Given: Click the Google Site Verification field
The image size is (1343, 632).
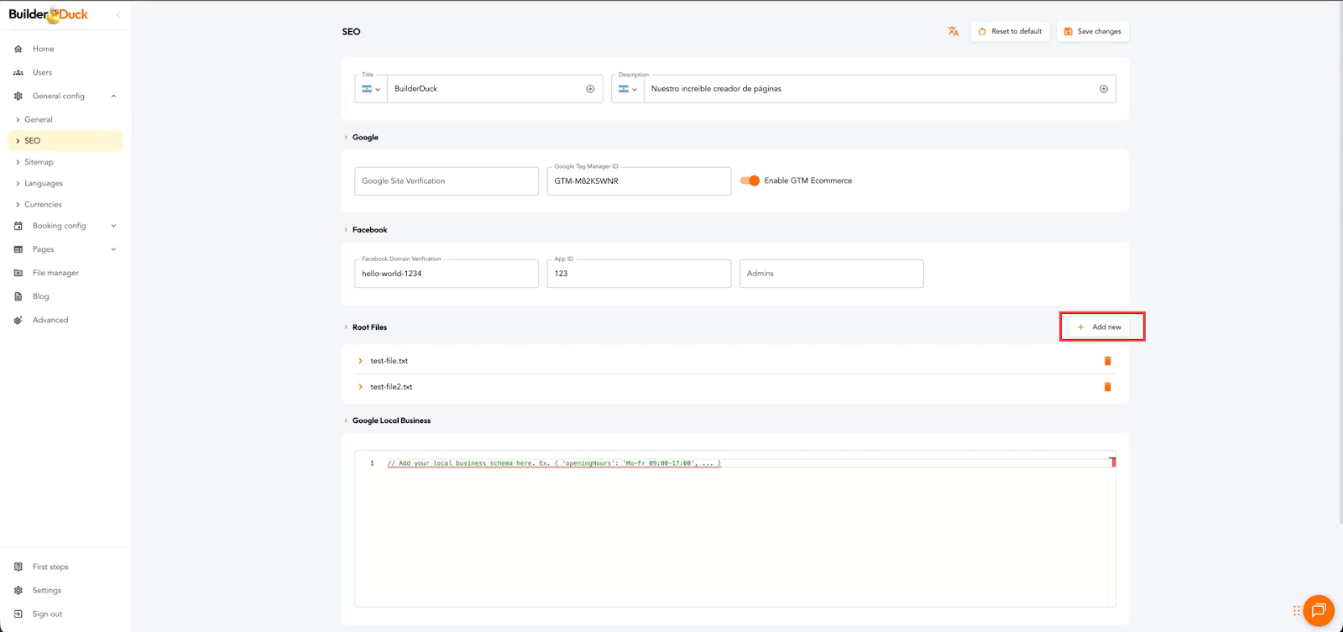Looking at the screenshot, I should 446,181.
